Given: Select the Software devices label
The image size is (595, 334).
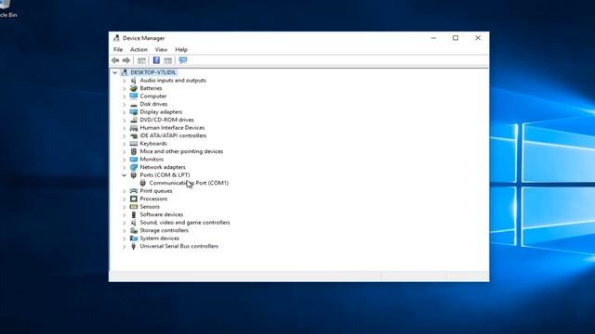Looking at the screenshot, I should pos(161,214).
